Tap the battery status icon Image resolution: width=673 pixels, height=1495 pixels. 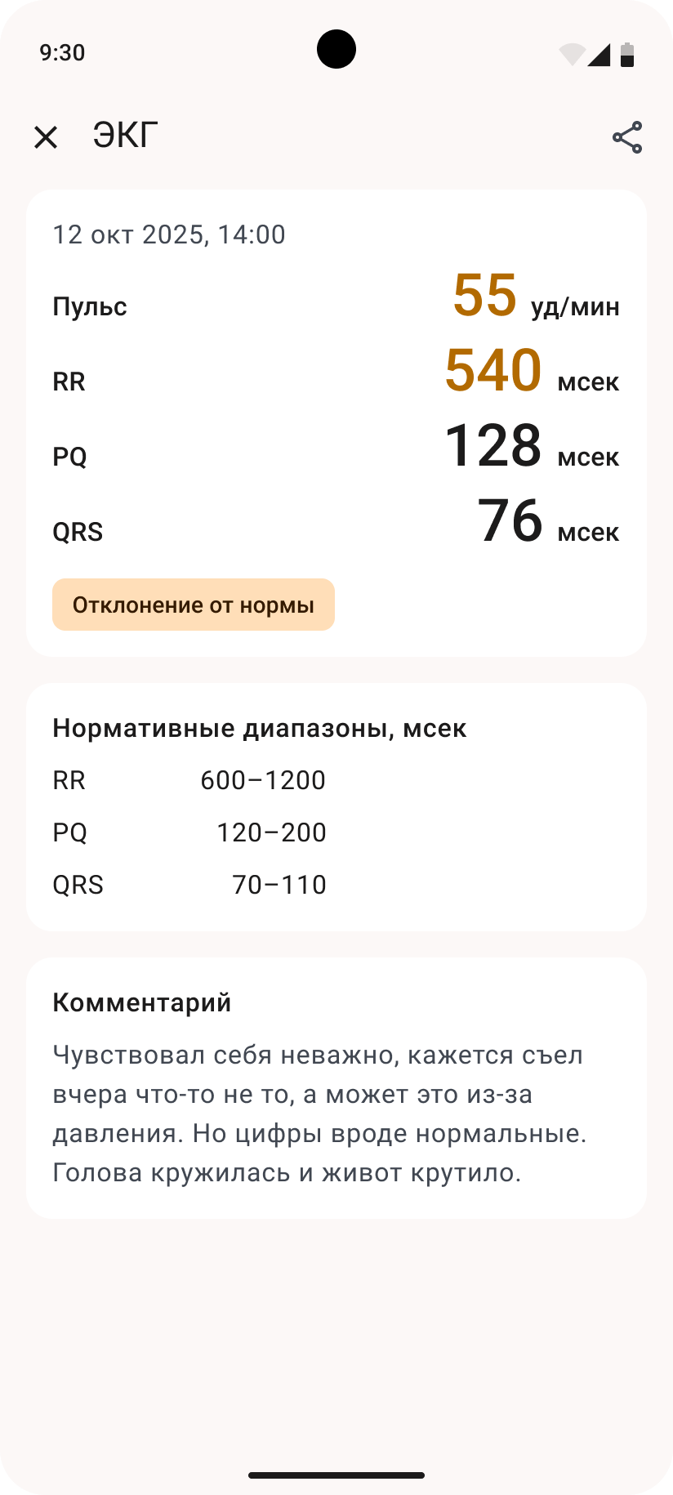pyautogui.click(x=627, y=54)
